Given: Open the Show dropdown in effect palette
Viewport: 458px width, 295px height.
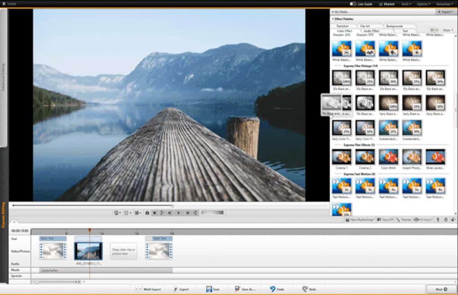Looking at the screenshot, I should click(447, 30).
